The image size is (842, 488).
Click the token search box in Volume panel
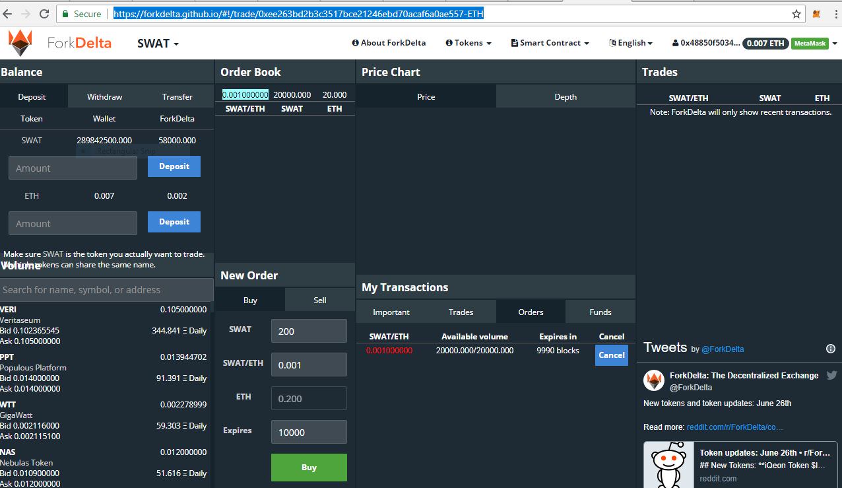click(x=107, y=290)
